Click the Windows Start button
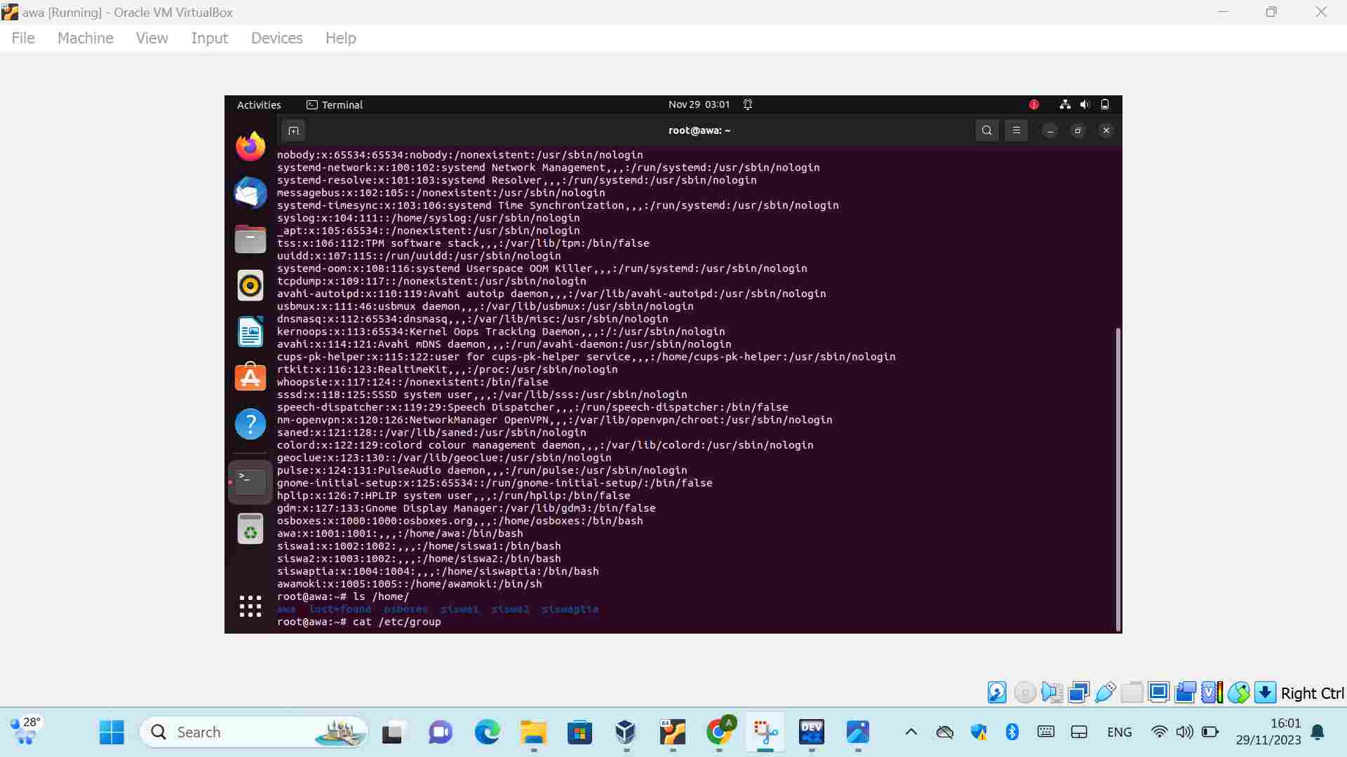This screenshot has width=1347, height=757. 112,732
